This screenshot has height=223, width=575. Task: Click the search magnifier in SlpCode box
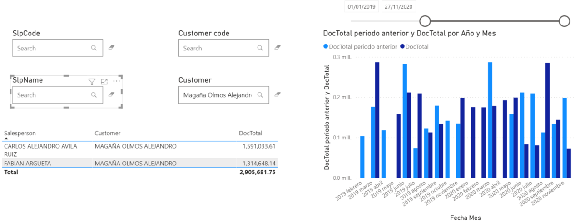point(94,48)
